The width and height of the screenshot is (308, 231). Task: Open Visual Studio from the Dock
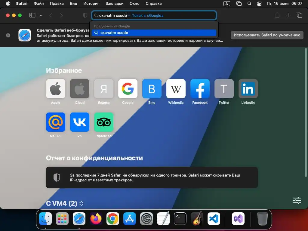[238, 219]
